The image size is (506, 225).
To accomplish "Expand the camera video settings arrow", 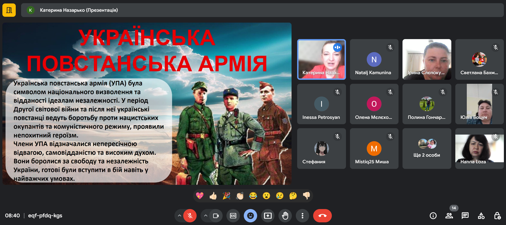I will (x=206, y=216).
